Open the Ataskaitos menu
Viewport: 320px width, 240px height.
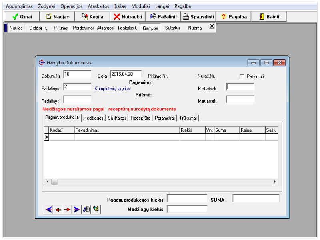[98, 6]
